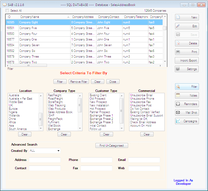Viewport: 208px width, 191px height.
Task: Select FastFreight in Company Type list
Action: point(55,95)
